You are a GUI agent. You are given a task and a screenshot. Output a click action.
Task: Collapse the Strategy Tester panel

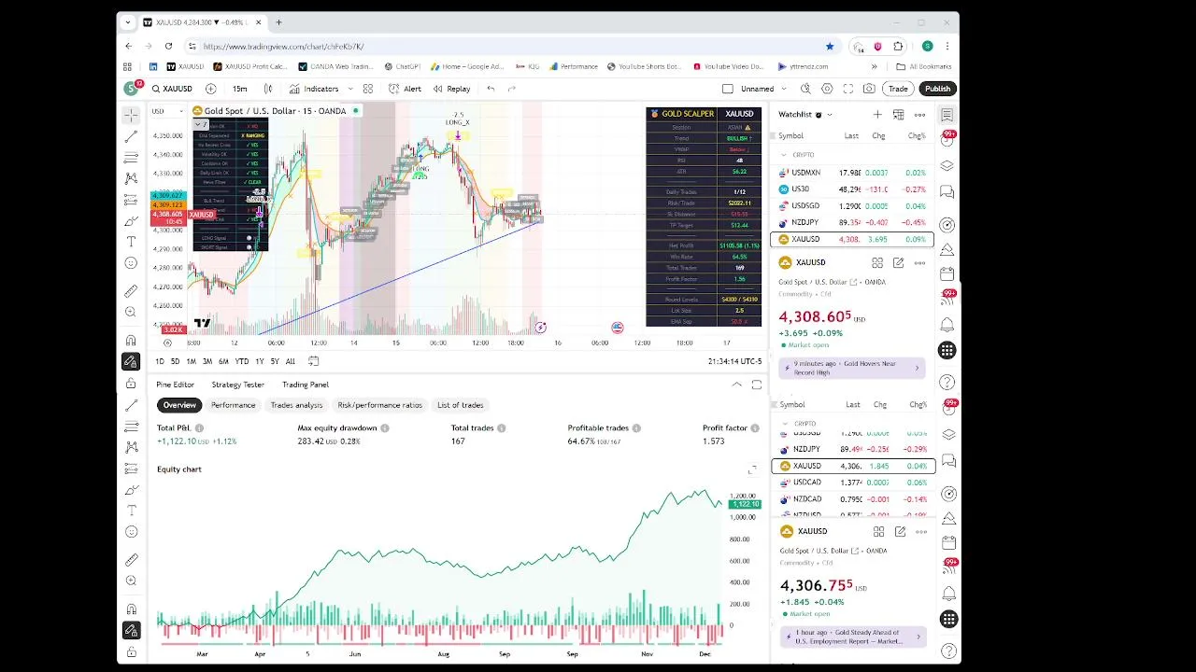coord(737,385)
